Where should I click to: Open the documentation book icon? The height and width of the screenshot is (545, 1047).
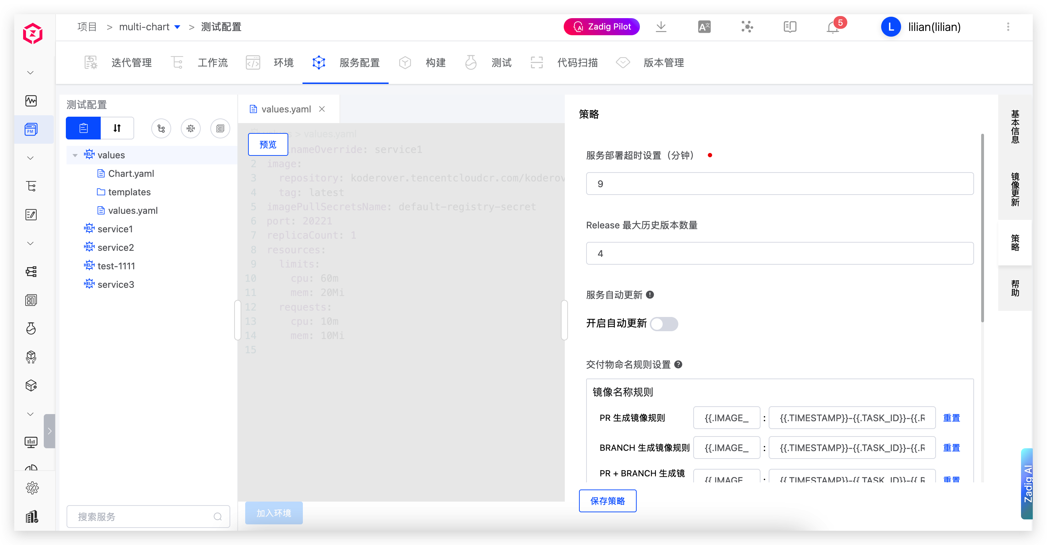(790, 27)
